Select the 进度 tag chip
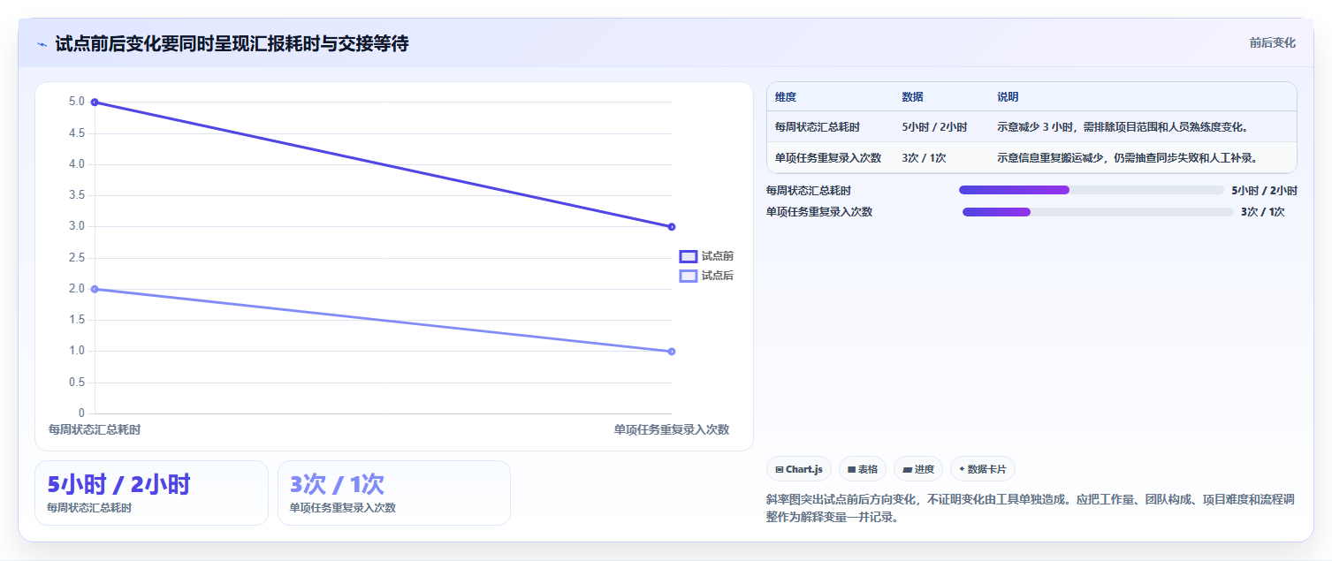The width and height of the screenshot is (1332, 561). [918, 469]
